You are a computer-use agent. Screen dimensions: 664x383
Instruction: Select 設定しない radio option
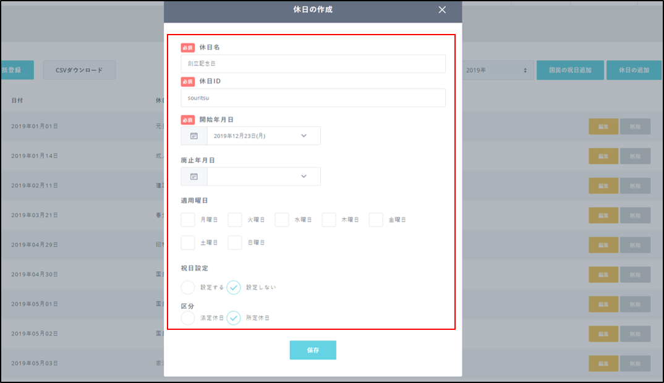click(x=234, y=287)
